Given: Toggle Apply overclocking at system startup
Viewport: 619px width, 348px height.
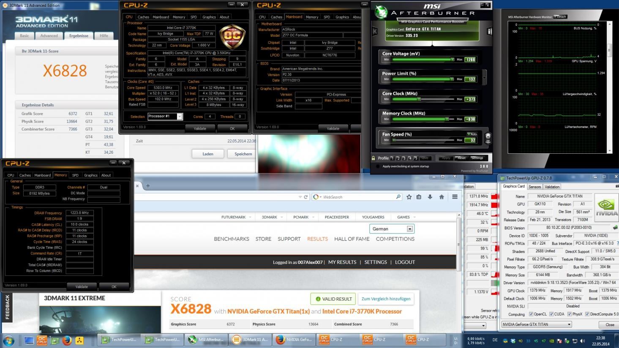Looking at the screenshot, I should pyautogui.click(x=378, y=166).
